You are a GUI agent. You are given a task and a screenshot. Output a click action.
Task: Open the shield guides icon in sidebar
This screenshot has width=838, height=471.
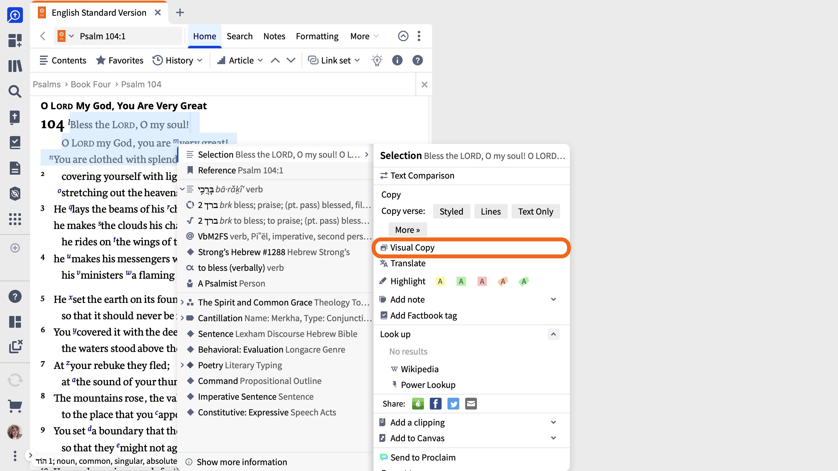click(15, 194)
